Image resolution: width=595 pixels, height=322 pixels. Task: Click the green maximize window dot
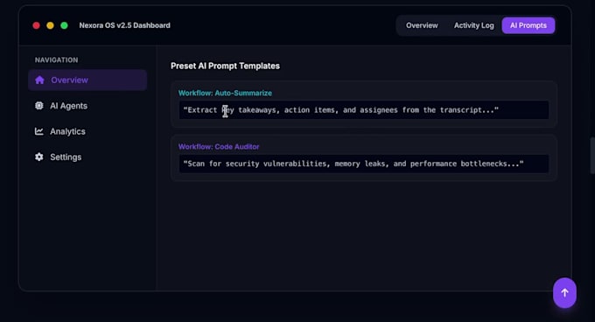tap(64, 25)
